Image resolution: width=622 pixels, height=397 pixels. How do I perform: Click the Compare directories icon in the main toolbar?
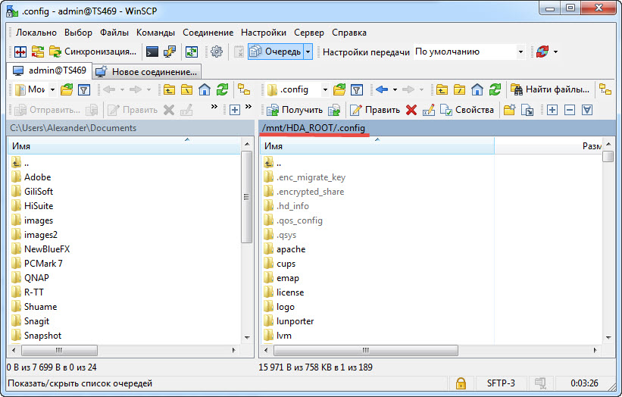coord(20,52)
